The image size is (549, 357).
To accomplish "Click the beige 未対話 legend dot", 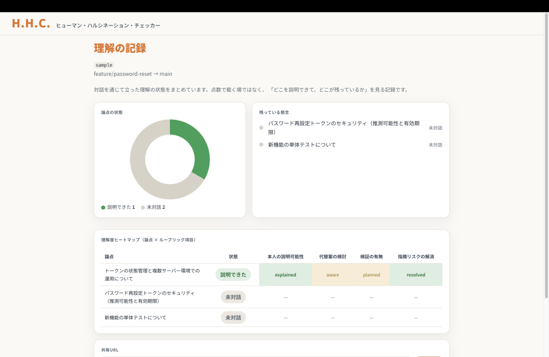I will (x=143, y=207).
